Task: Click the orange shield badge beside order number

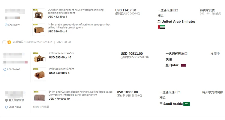Action: (9, 42)
